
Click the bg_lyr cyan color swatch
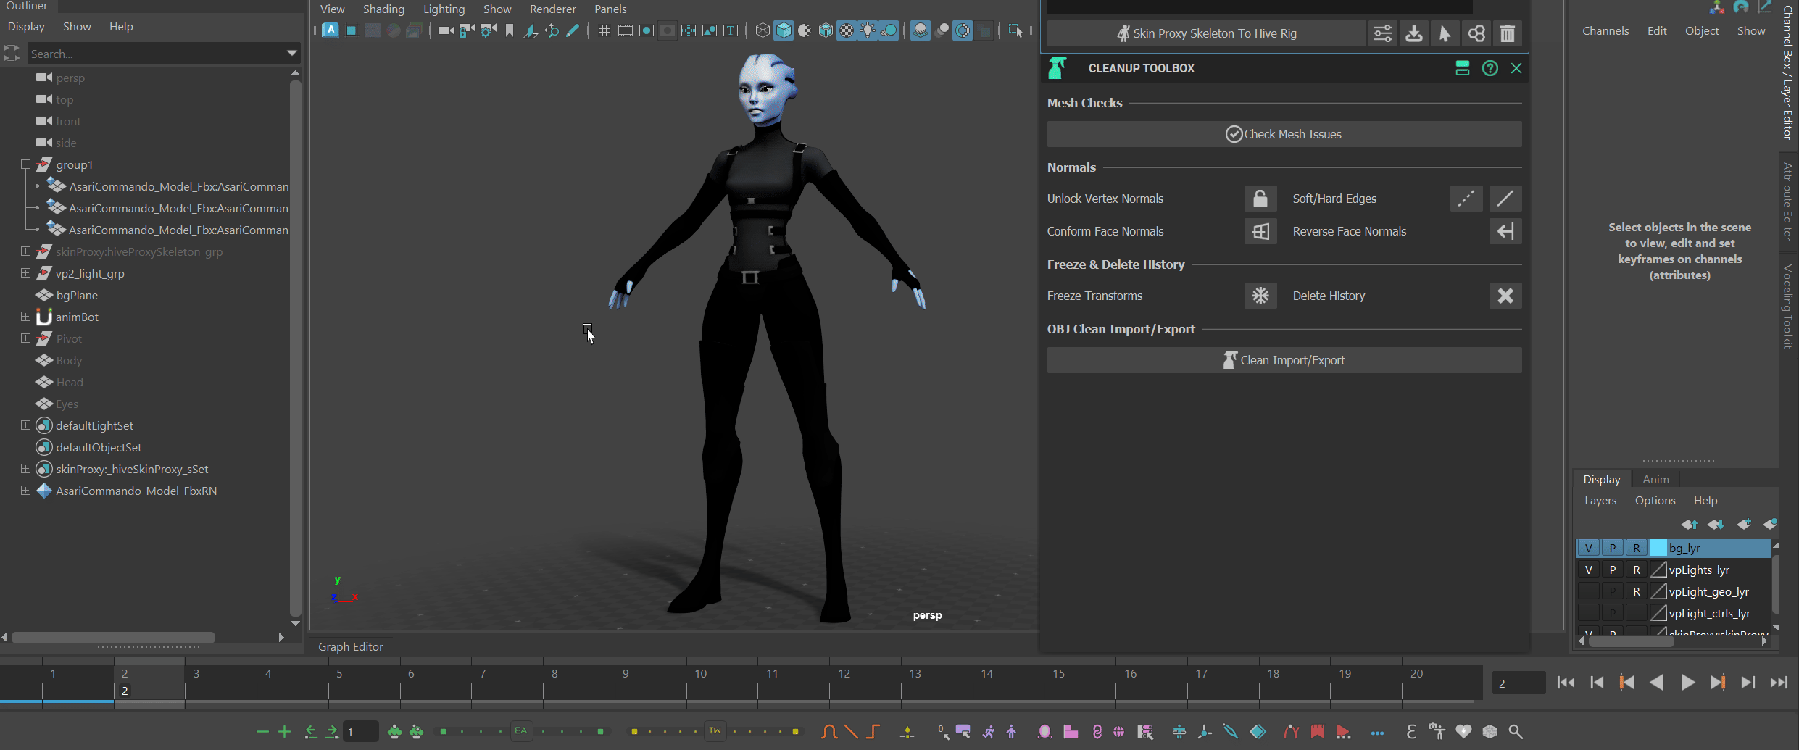point(1658,548)
